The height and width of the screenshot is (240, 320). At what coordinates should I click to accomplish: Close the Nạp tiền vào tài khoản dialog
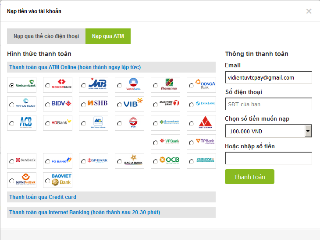coord(309,11)
